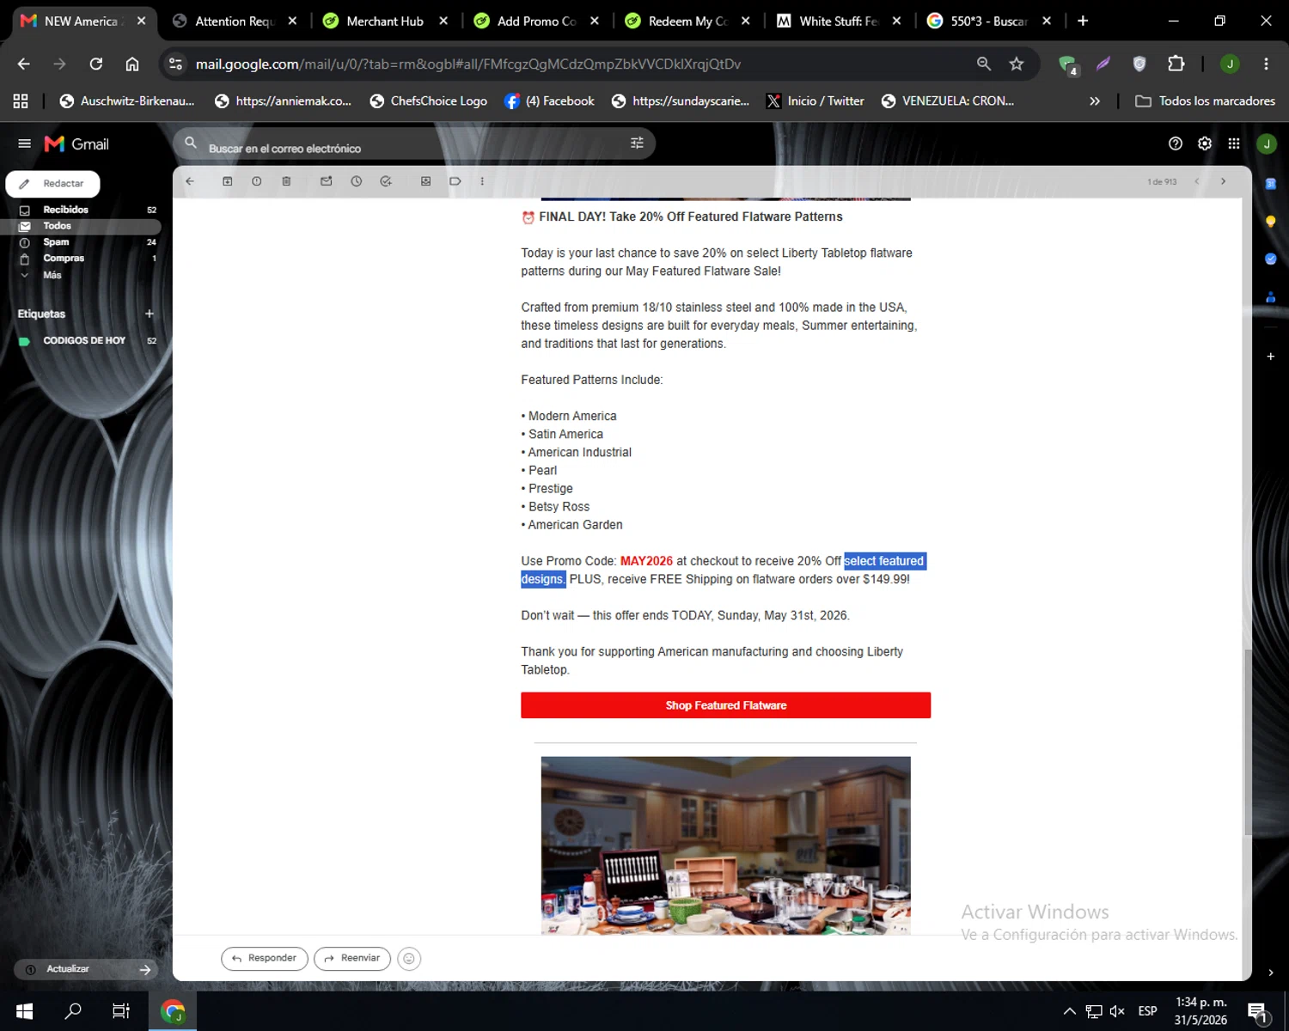Show hidden system tray icons
1289x1031 pixels.
[x=1070, y=1011]
